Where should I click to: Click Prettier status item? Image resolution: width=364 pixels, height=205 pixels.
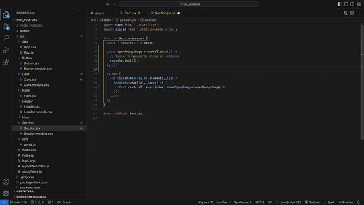click(x=346, y=202)
